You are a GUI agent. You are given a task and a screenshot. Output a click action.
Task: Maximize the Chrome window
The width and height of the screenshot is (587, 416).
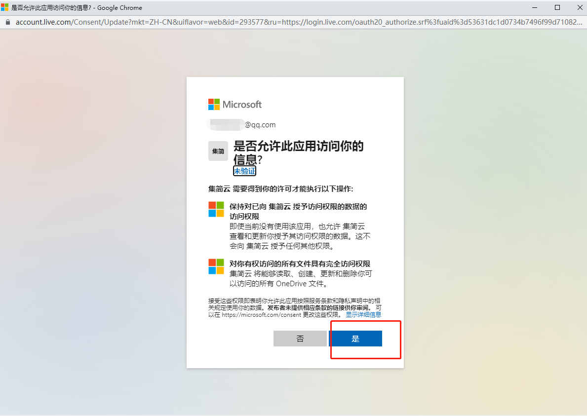[557, 7]
